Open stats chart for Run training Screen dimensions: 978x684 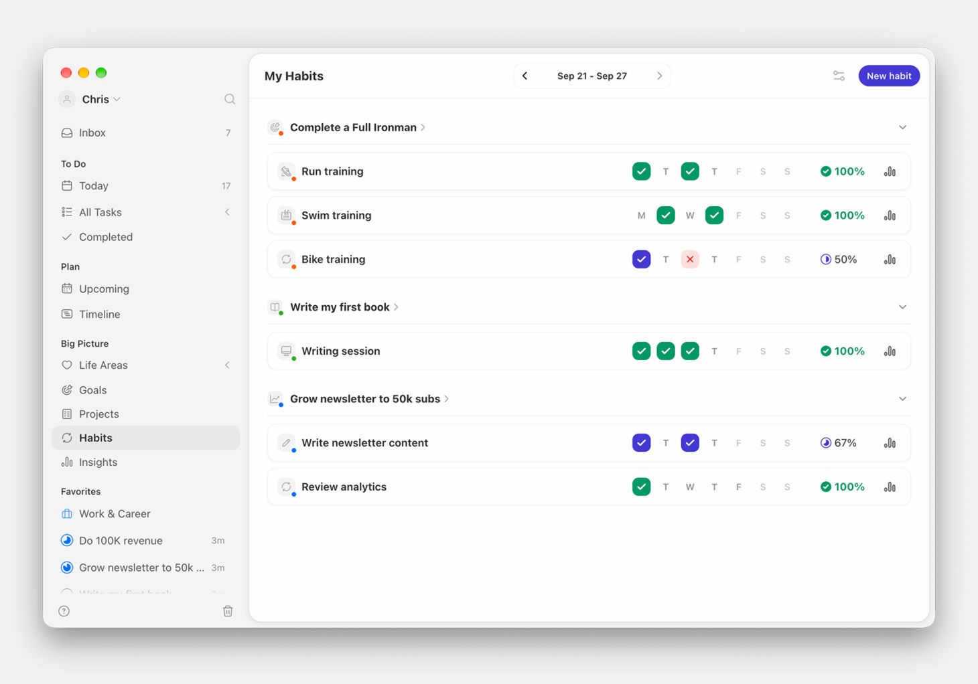(890, 171)
